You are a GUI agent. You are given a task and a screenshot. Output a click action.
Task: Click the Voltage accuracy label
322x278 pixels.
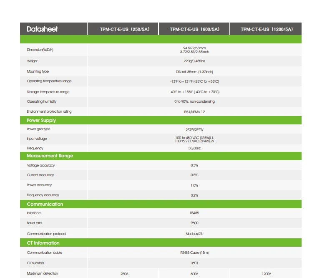pyautogui.click(x=40, y=165)
